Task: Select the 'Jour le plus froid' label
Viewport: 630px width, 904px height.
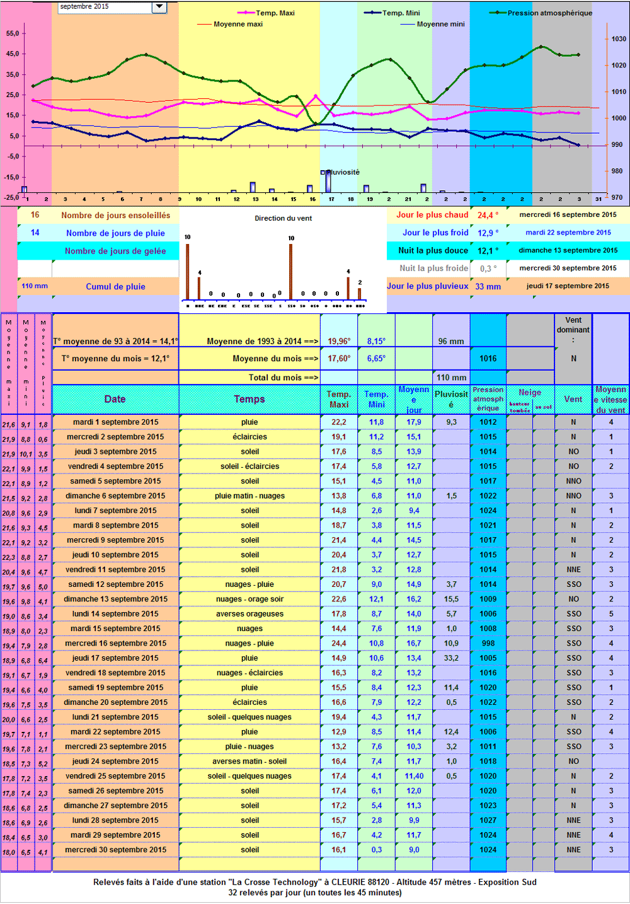Action: [x=435, y=232]
